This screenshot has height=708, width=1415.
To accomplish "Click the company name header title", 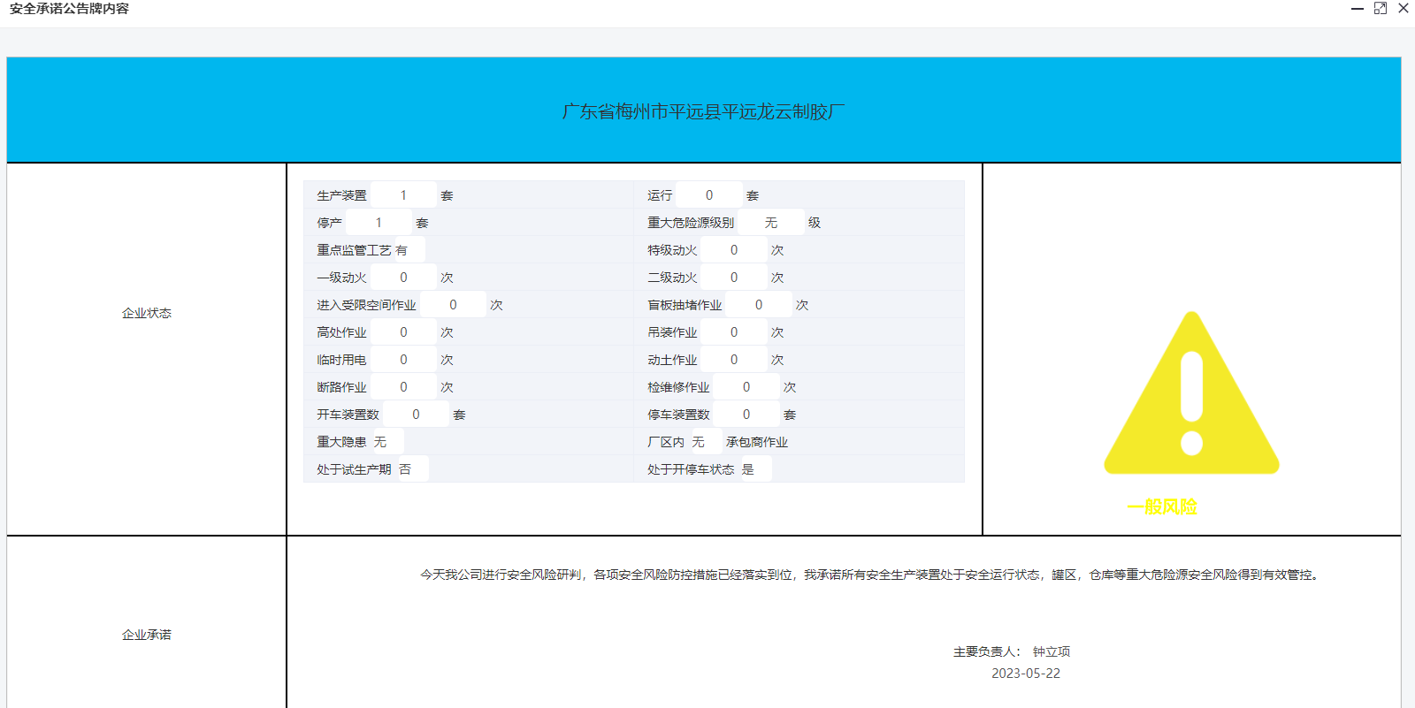I will pyautogui.click(x=703, y=112).
